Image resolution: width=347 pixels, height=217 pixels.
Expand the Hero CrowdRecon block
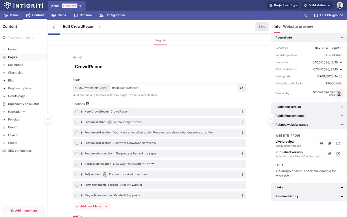click(82, 112)
